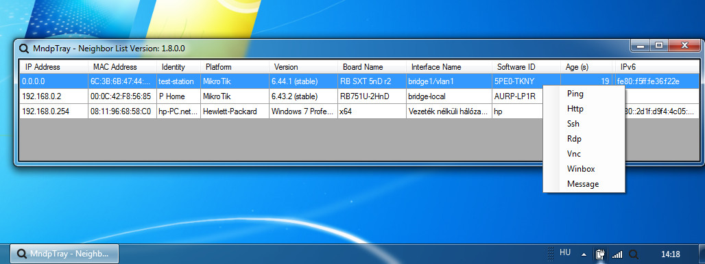
Task: Click the hp software ID cell
Action: (518, 111)
